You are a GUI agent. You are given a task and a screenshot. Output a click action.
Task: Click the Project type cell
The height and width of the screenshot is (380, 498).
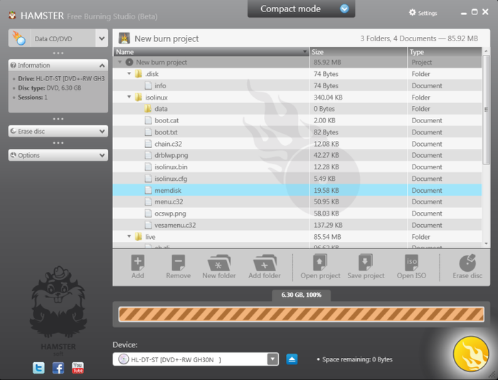tap(445, 63)
